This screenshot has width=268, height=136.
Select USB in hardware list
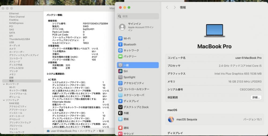pyautogui.click(x=12, y=42)
